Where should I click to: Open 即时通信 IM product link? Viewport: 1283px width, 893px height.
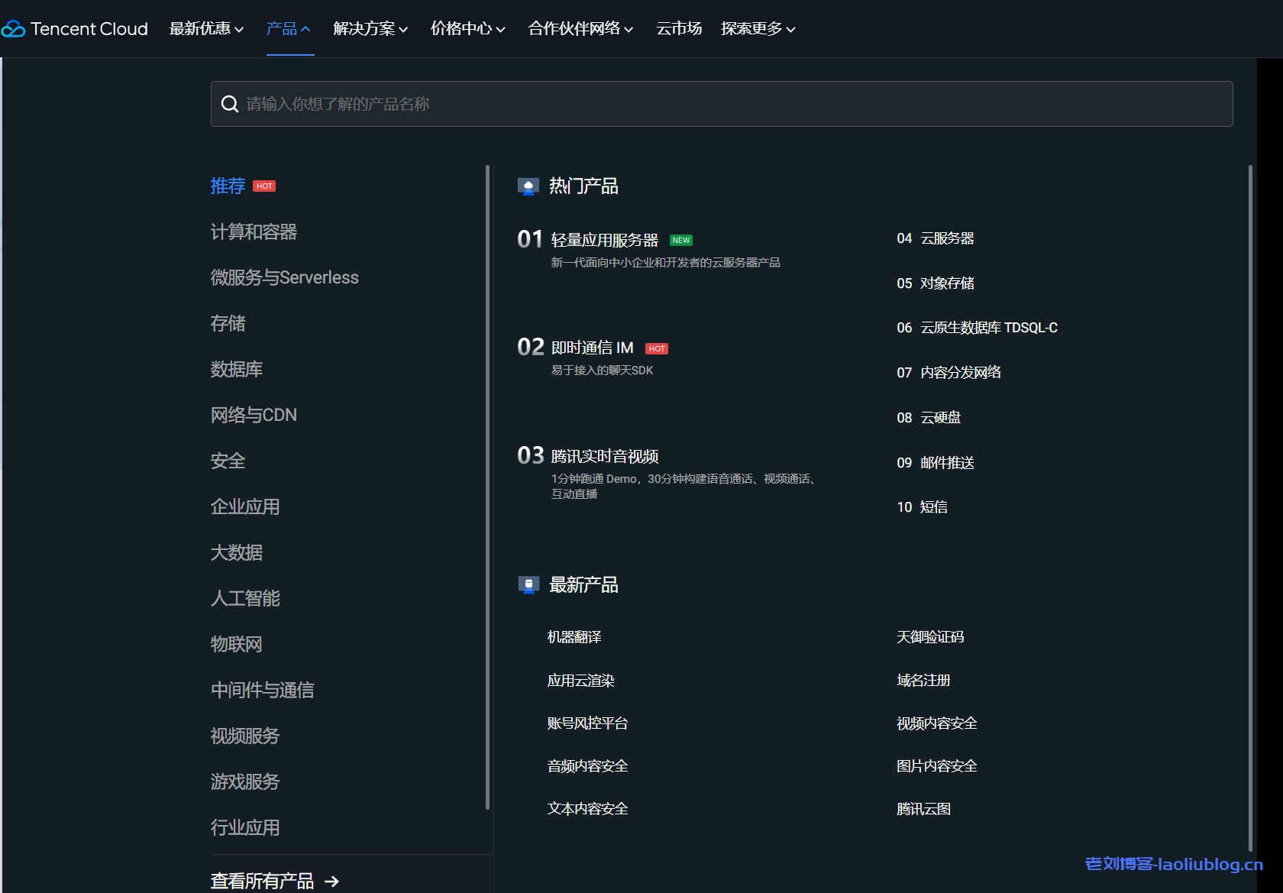pos(592,348)
